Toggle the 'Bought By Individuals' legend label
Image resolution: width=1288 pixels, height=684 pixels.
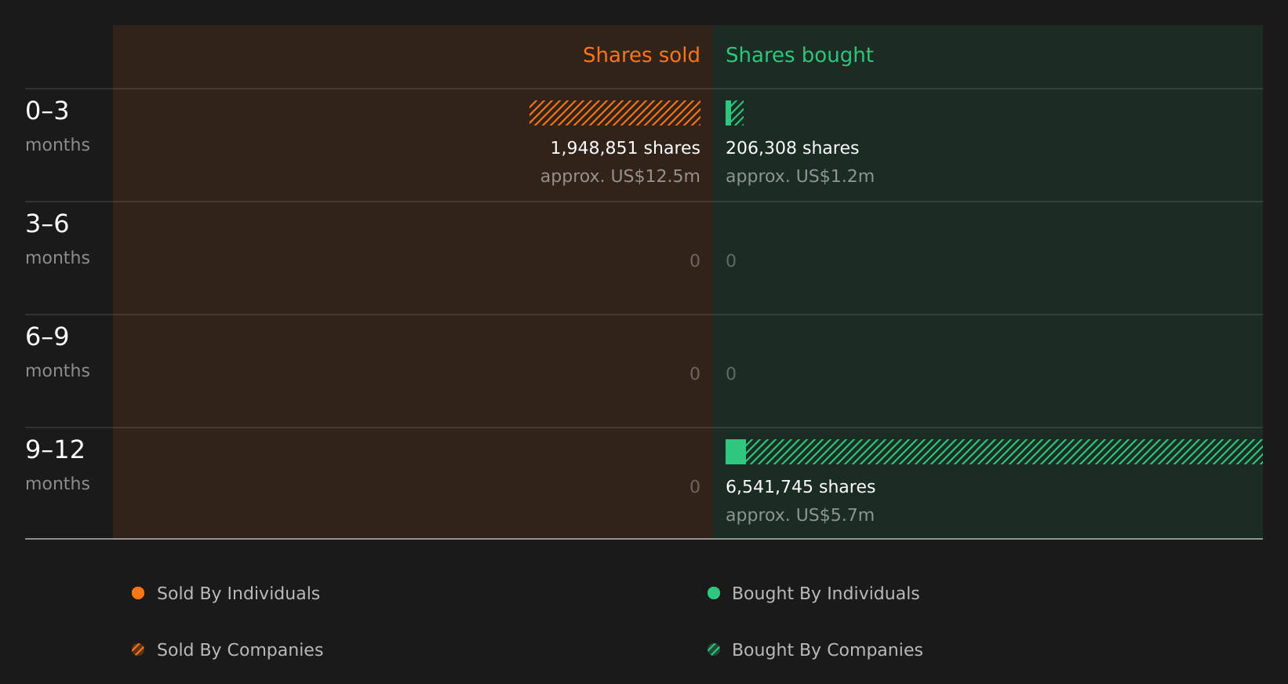[x=825, y=593]
